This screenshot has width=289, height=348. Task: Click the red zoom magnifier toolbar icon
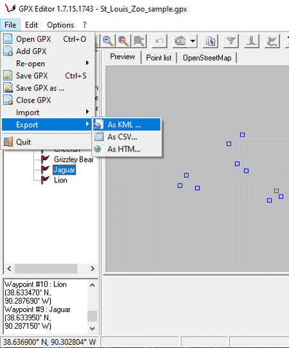(x=123, y=41)
